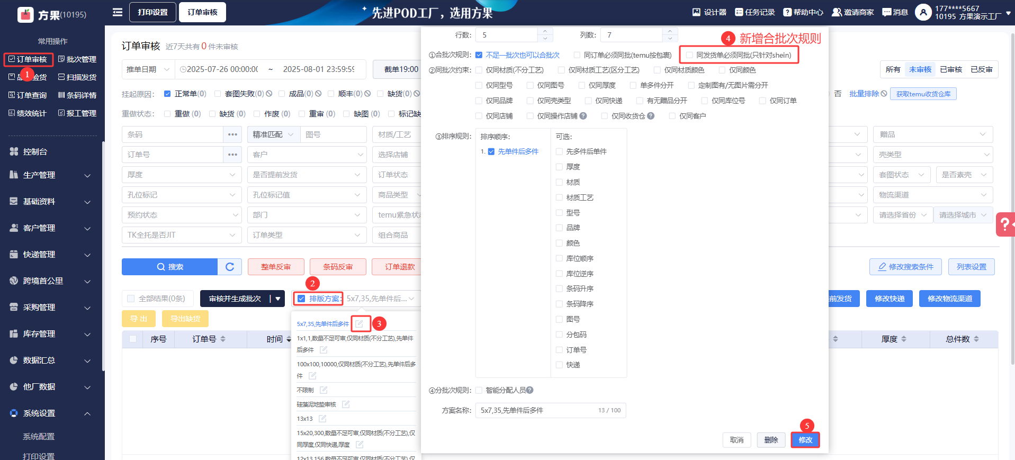Open the 消息 messages icon
Screen dimensions: 1015x460
tap(887, 12)
